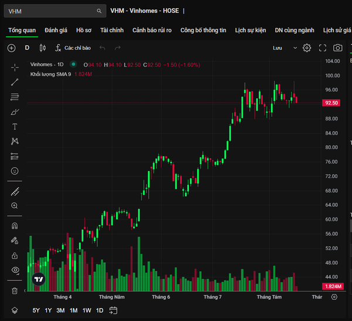Select the Fibonacci retracement lines tool
This screenshot has height=321, width=352.
[15, 97]
